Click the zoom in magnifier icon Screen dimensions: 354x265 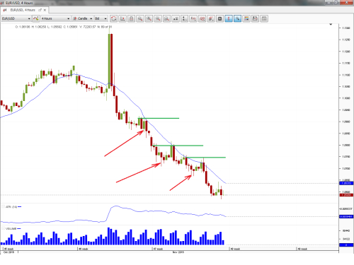149,18
